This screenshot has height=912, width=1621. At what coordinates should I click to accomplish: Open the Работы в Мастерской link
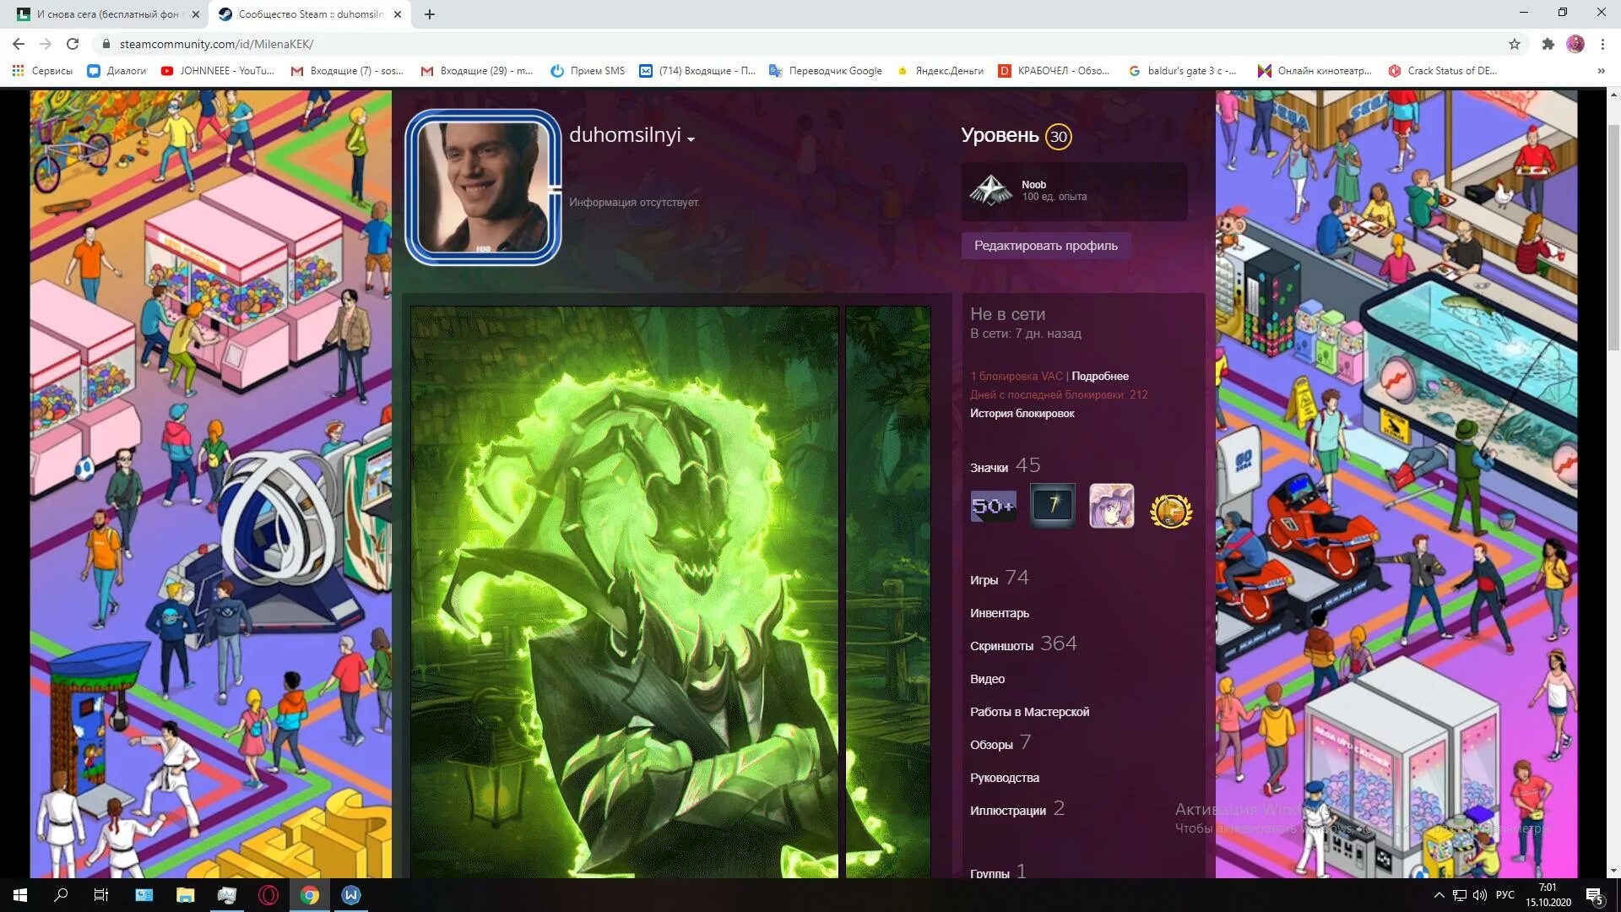coord(1030,712)
